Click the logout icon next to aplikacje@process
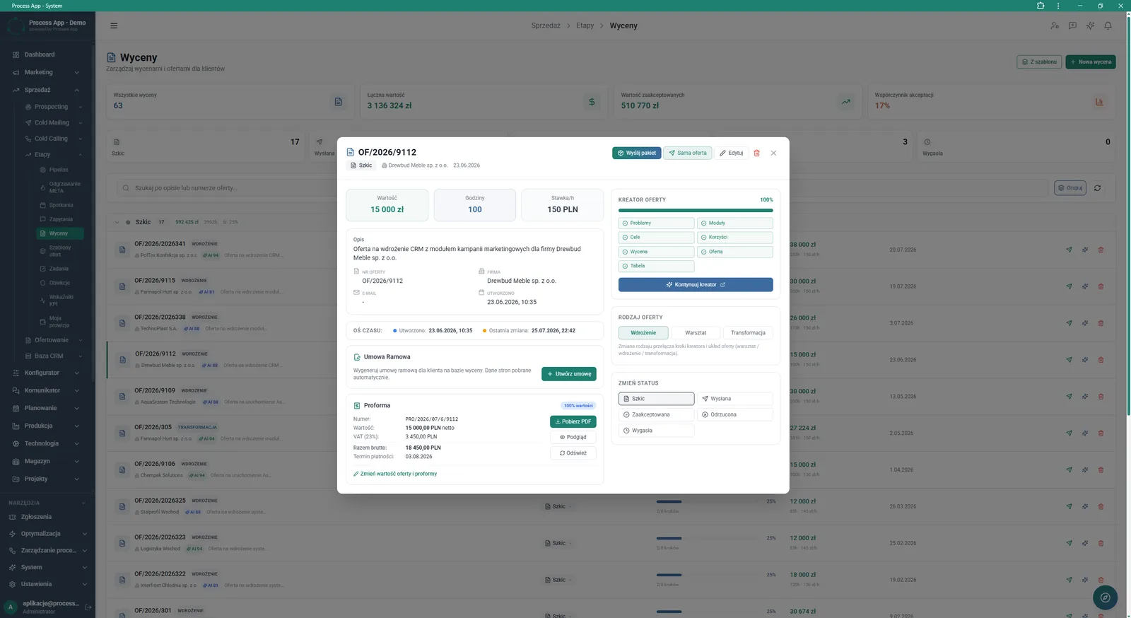The height and width of the screenshot is (618, 1131). [88, 607]
